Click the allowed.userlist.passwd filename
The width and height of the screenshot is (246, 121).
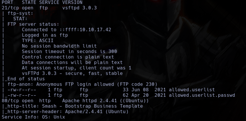tap(202, 95)
